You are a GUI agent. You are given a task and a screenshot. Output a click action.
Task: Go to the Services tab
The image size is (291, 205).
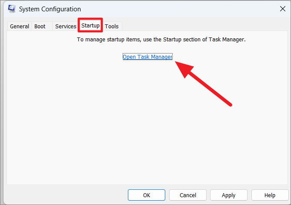(66, 27)
